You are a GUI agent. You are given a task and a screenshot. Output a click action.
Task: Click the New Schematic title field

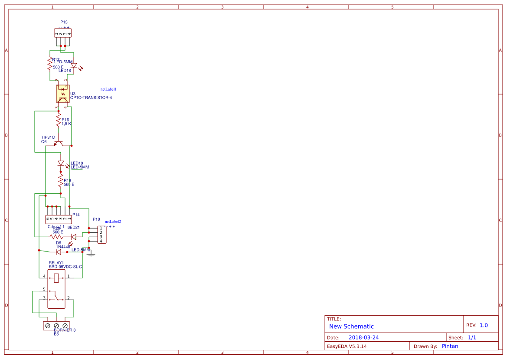[351, 326]
